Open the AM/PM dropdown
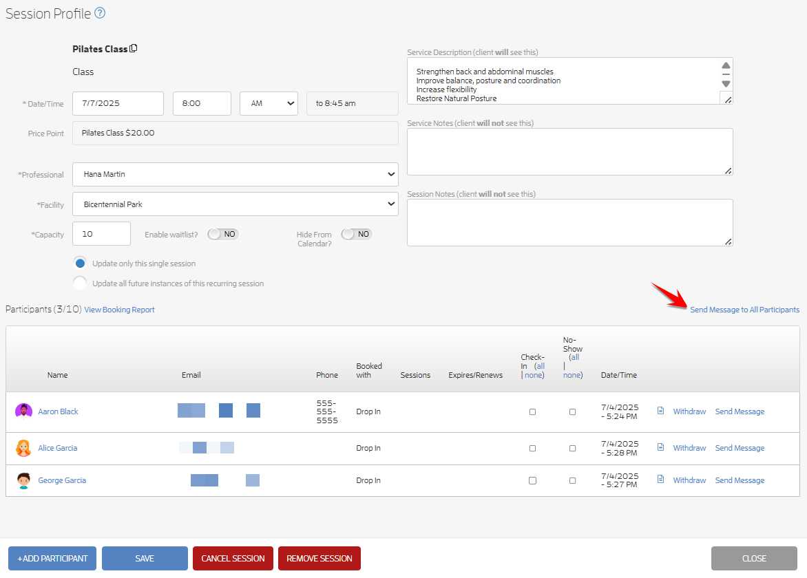Image resolution: width=807 pixels, height=578 pixels. click(269, 103)
